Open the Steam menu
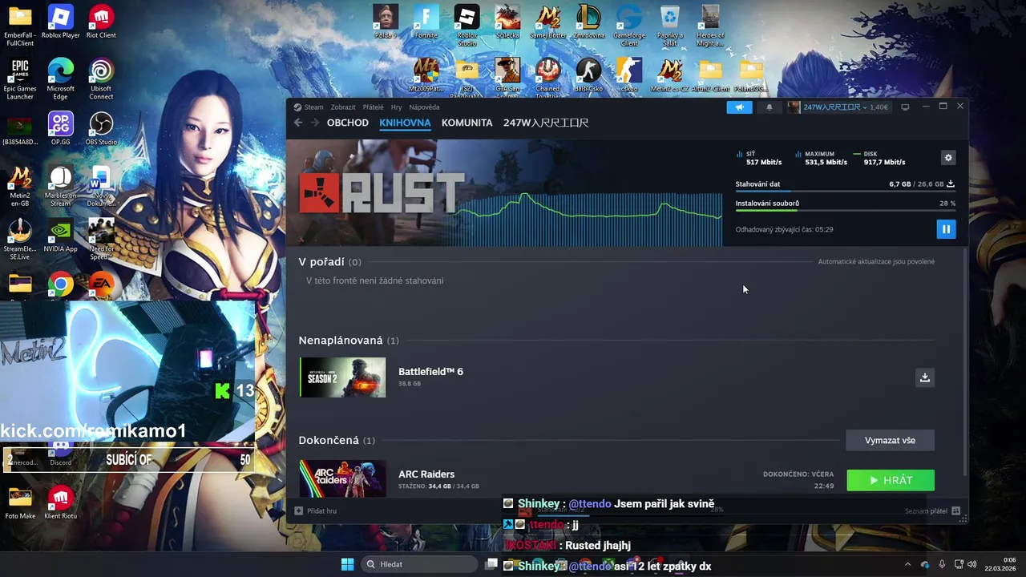The height and width of the screenshot is (577, 1026). click(x=313, y=107)
